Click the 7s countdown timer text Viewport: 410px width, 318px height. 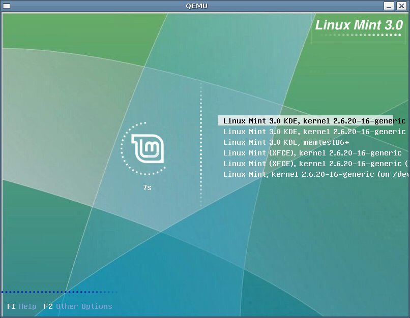(147, 187)
